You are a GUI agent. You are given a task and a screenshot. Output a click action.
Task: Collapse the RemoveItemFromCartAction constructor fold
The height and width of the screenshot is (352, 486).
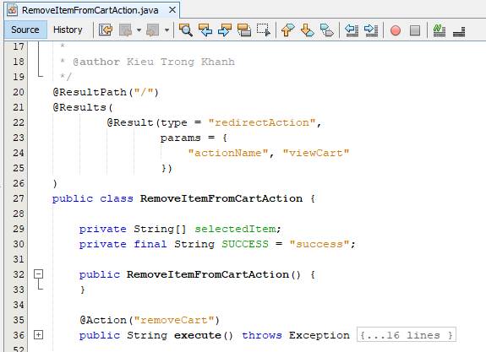pos(38,274)
